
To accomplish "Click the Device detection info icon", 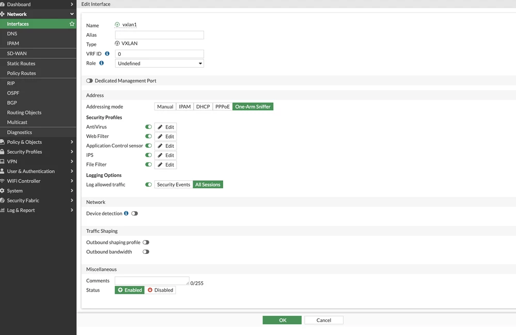I will click(x=126, y=213).
